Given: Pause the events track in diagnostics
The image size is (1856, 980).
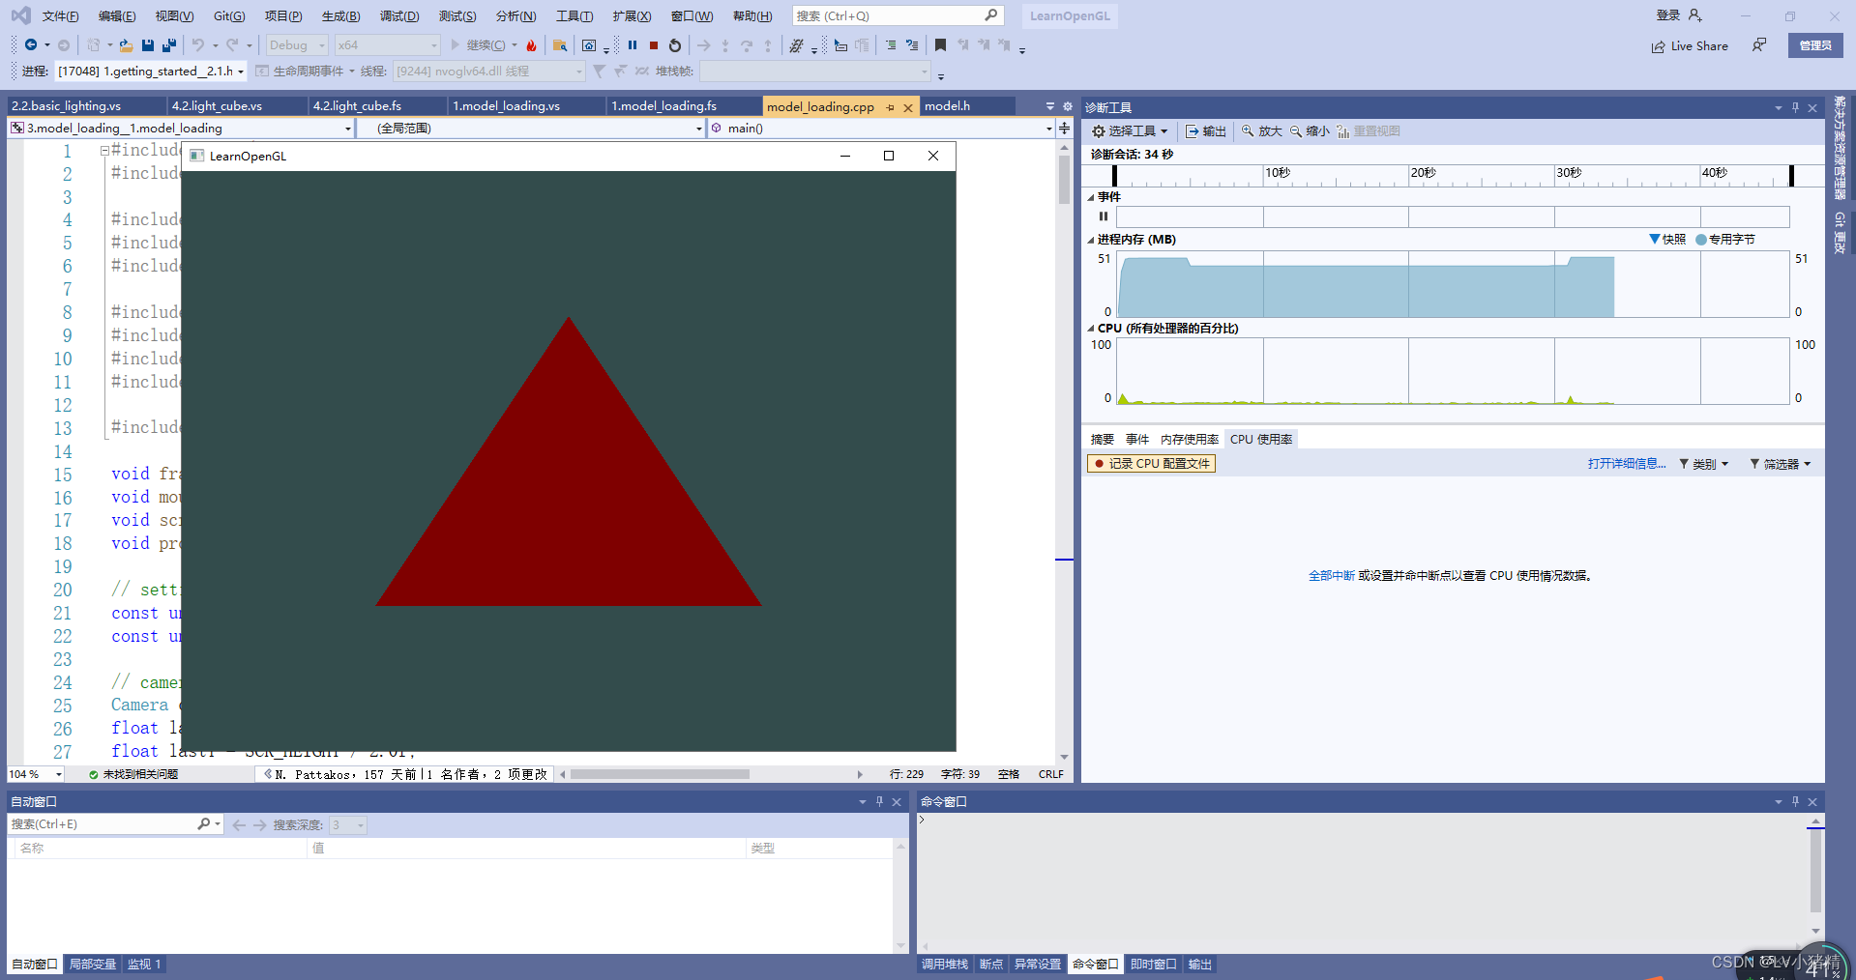Looking at the screenshot, I should 1104,216.
